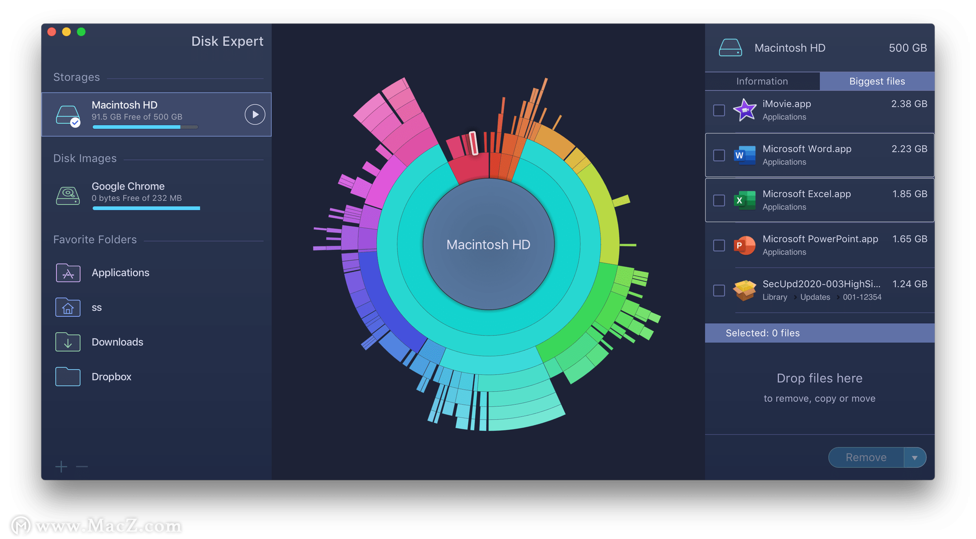Click the iMovie app star icon
This screenshot has width=976, height=539.
click(x=745, y=110)
